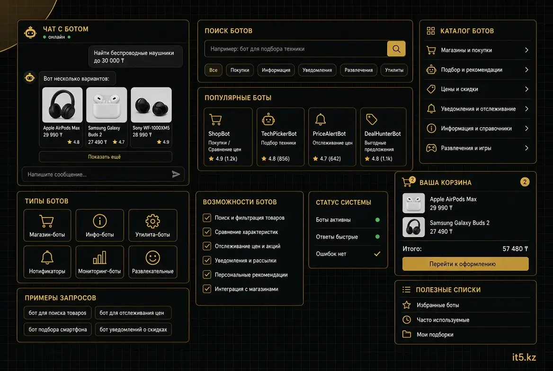Select the Все filter tab
553x371 pixels.
(x=214, y=70)
